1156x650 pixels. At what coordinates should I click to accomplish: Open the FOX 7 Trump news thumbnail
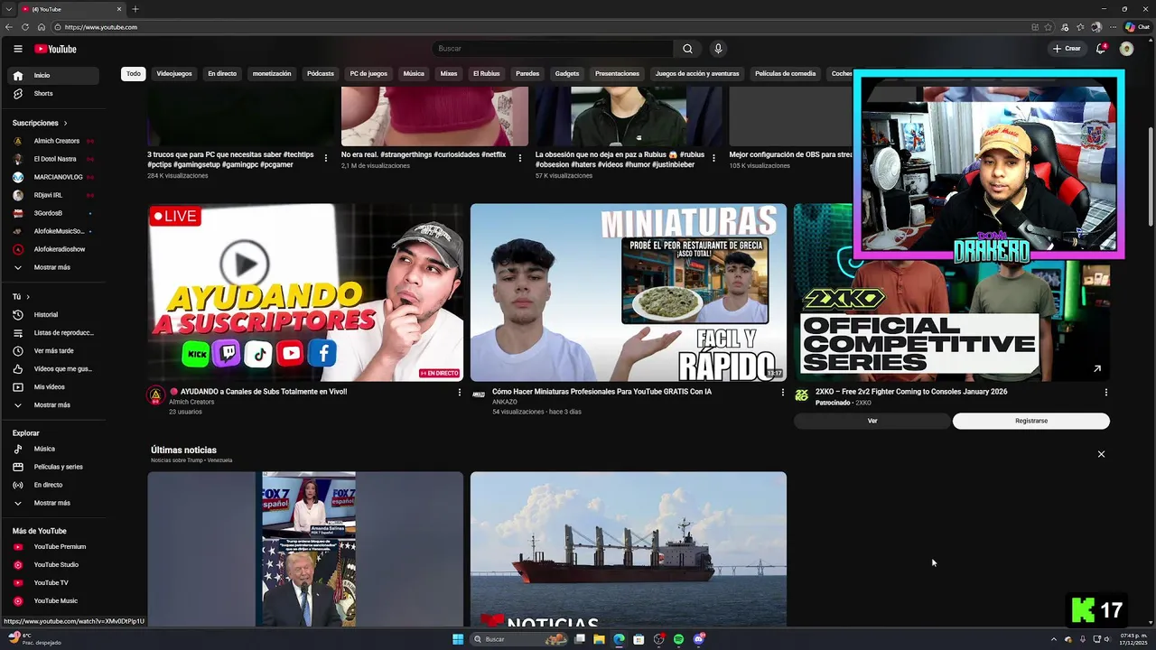(305, 549)
